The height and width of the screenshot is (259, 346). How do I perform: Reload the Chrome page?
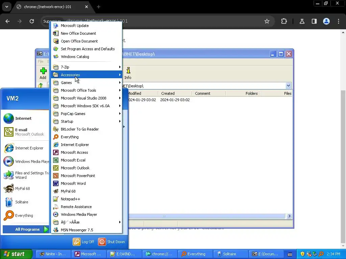32,21
